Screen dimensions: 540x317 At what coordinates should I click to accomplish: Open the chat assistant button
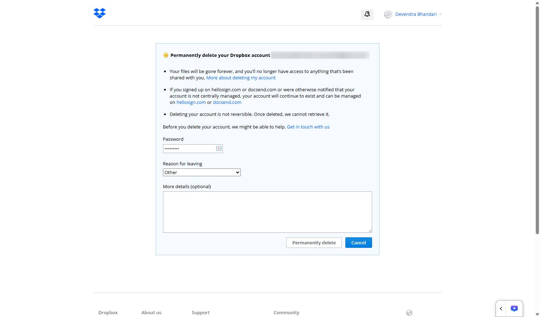(x=514, y=309)
